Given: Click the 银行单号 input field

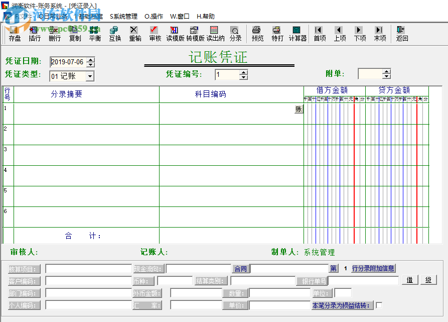Looking at the screenshot, I should (363, 281).
